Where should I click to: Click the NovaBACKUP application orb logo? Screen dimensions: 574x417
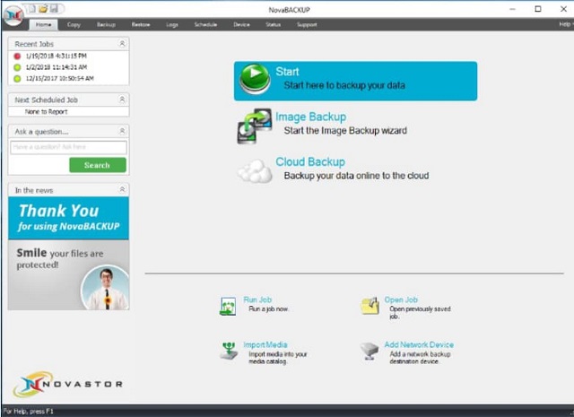13,16
